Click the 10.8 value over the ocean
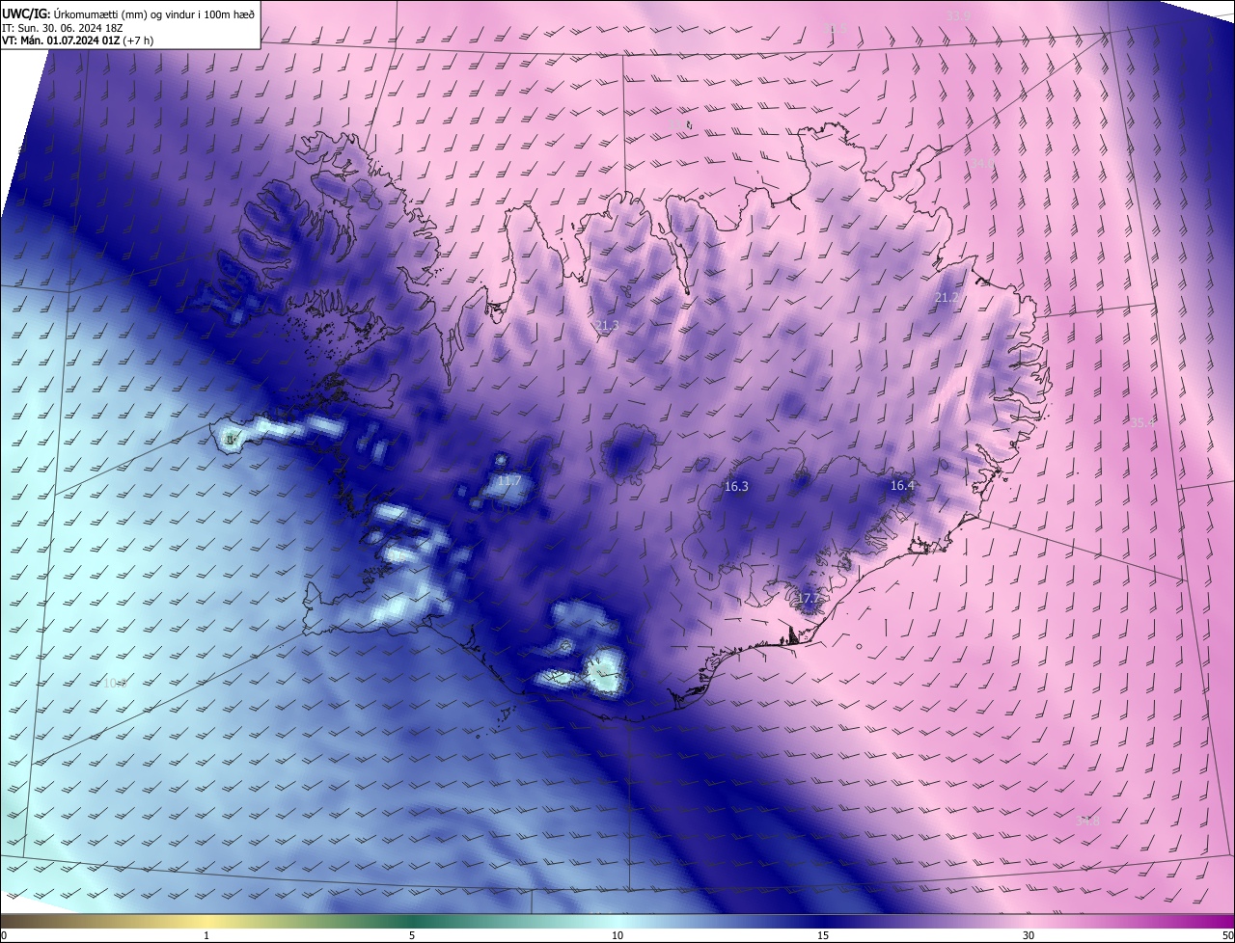1235x943 pixels. 114,683
